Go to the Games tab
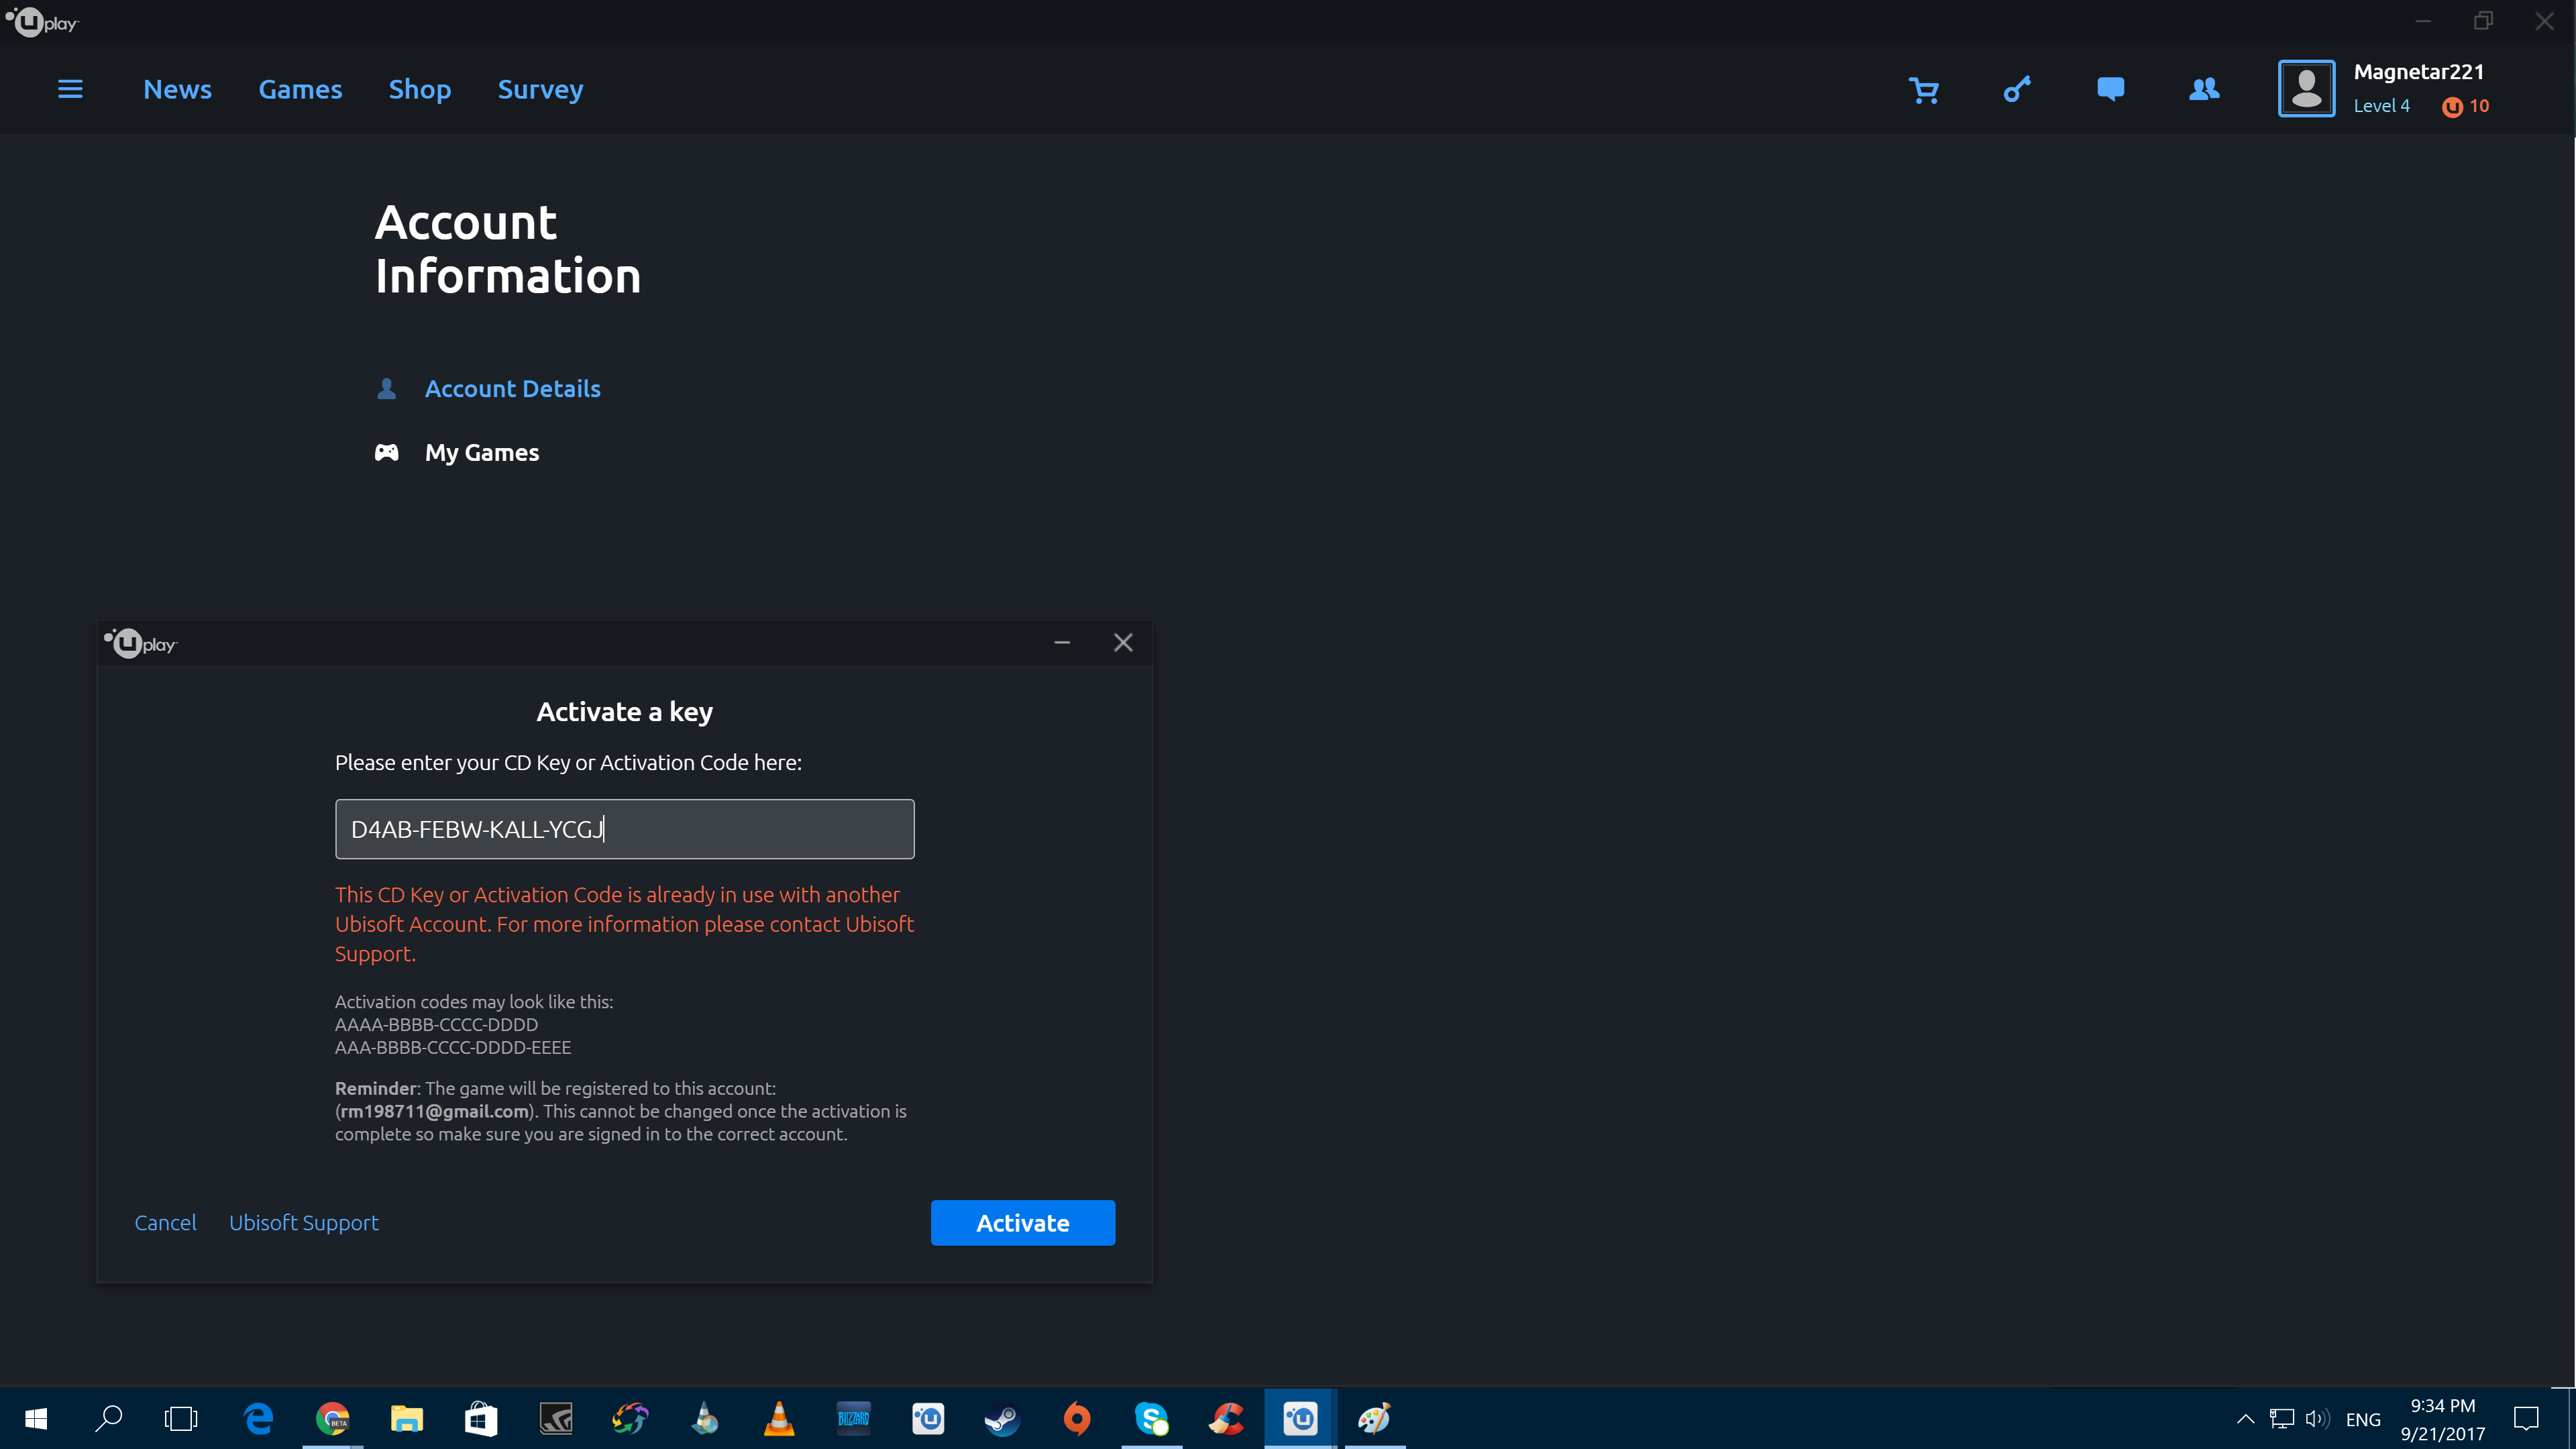Viewport: 2576px width, 1449px height. click(x=300, y=89)
